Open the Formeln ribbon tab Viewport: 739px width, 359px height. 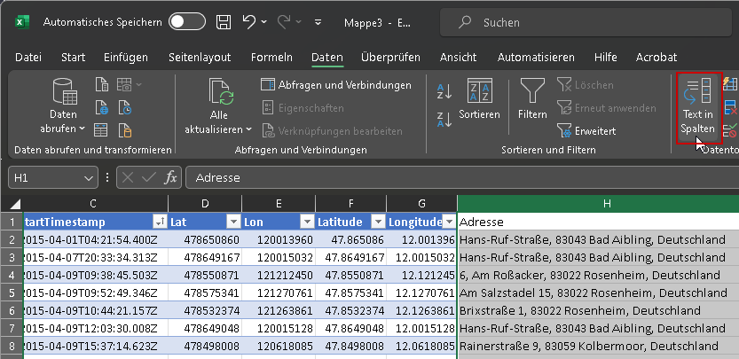point(271,58)
